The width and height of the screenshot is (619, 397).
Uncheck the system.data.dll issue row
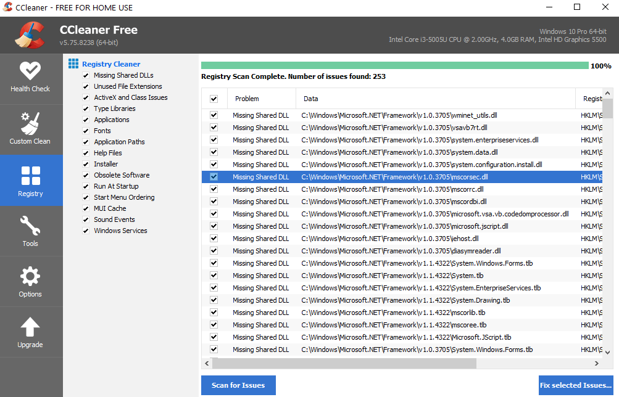(214, 152)
